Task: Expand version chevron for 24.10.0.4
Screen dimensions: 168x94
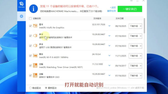Action: pos(109,56)
